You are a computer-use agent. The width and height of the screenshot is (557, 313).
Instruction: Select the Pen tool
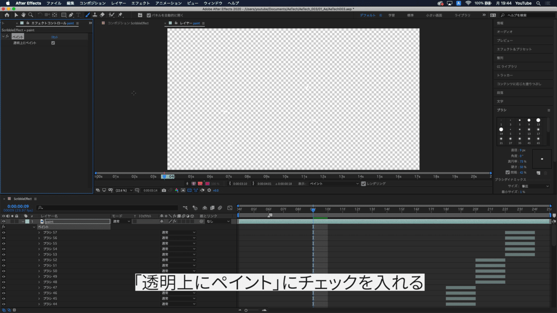(x=71, y=15)
